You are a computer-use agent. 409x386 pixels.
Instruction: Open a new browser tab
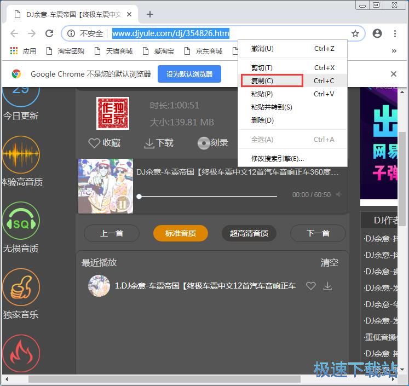tap(150, 14)
